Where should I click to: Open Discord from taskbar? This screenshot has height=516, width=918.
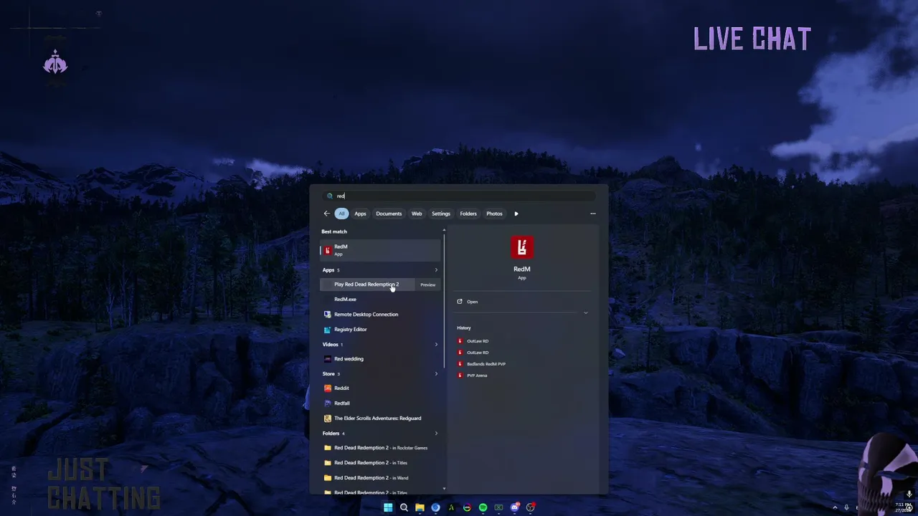click(x=514, y=507)
